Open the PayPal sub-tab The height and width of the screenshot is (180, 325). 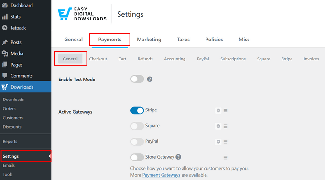203,59
